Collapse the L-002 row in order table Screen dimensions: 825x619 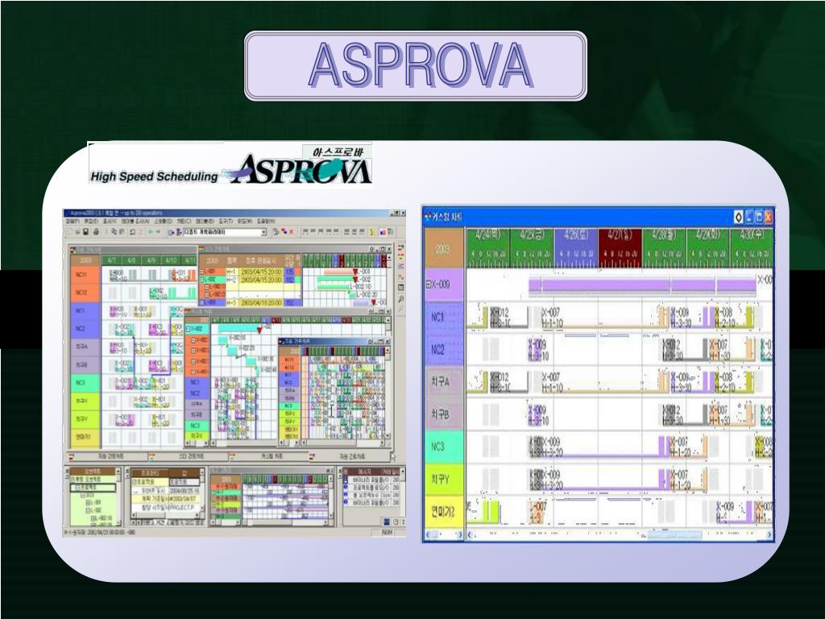click(201, 280)
